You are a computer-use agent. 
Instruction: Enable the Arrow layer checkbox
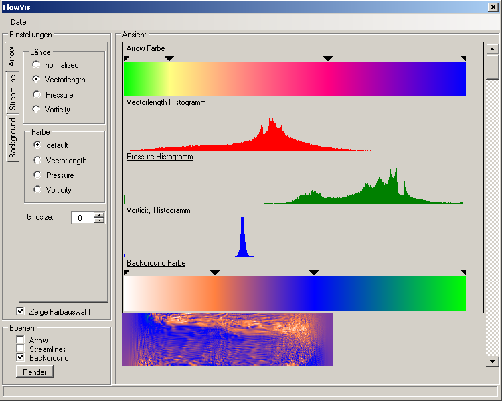click(20, 340)
